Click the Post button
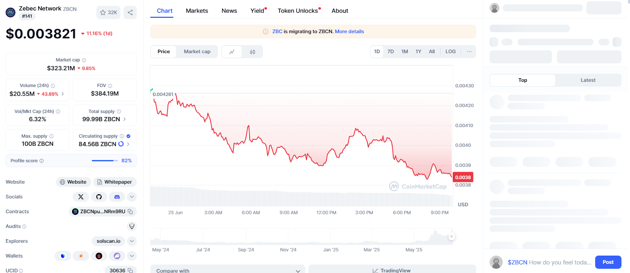This screenshot has height=273, width=630. [x=608, y=262]
